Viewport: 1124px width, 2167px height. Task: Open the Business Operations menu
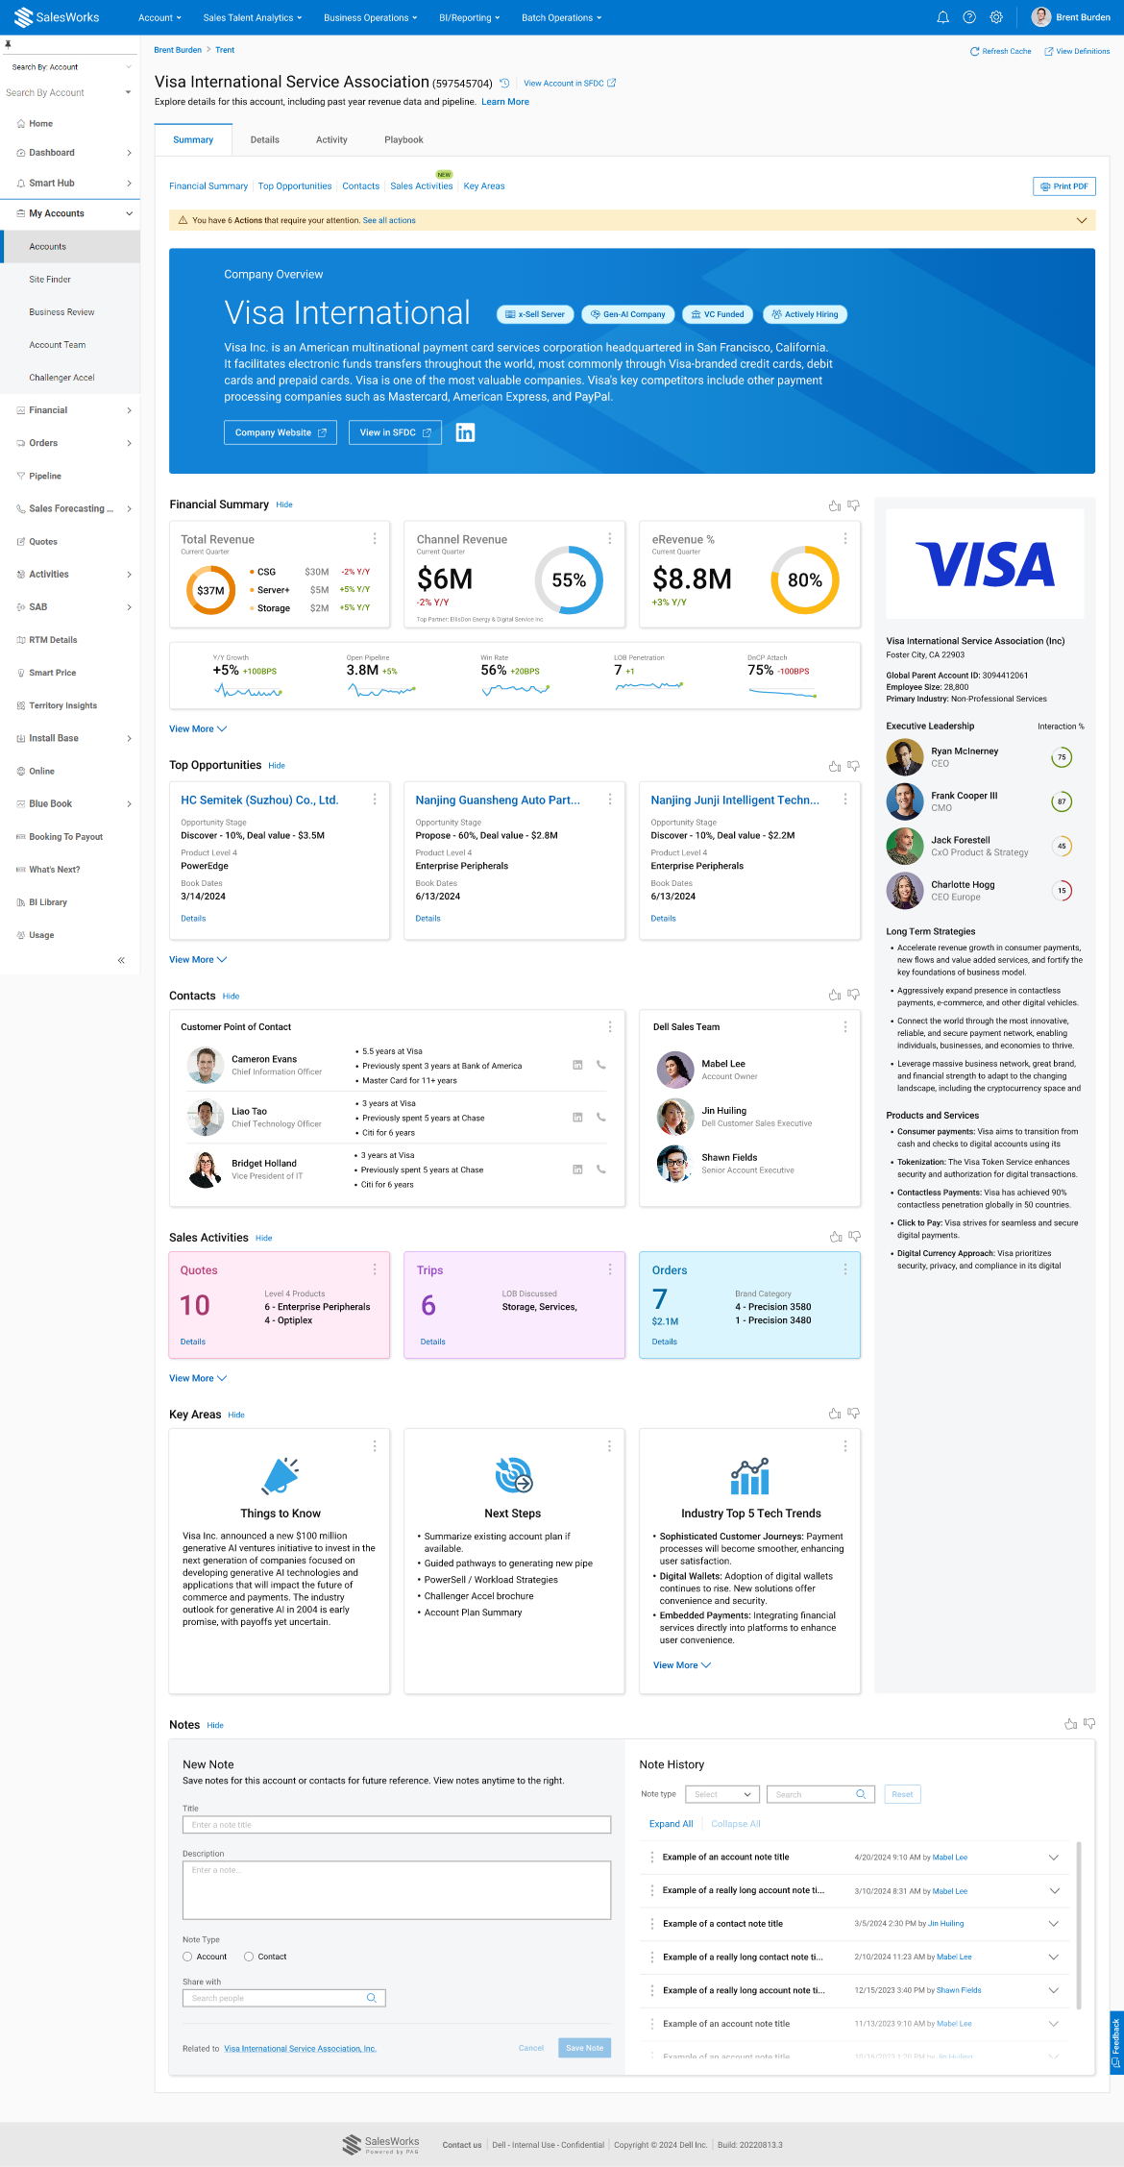[x=371, y=17]
